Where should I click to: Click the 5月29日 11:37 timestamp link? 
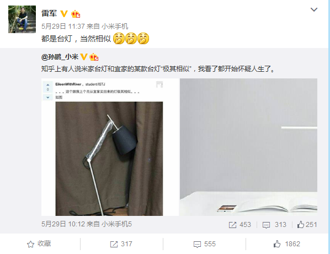click(63, 27)
